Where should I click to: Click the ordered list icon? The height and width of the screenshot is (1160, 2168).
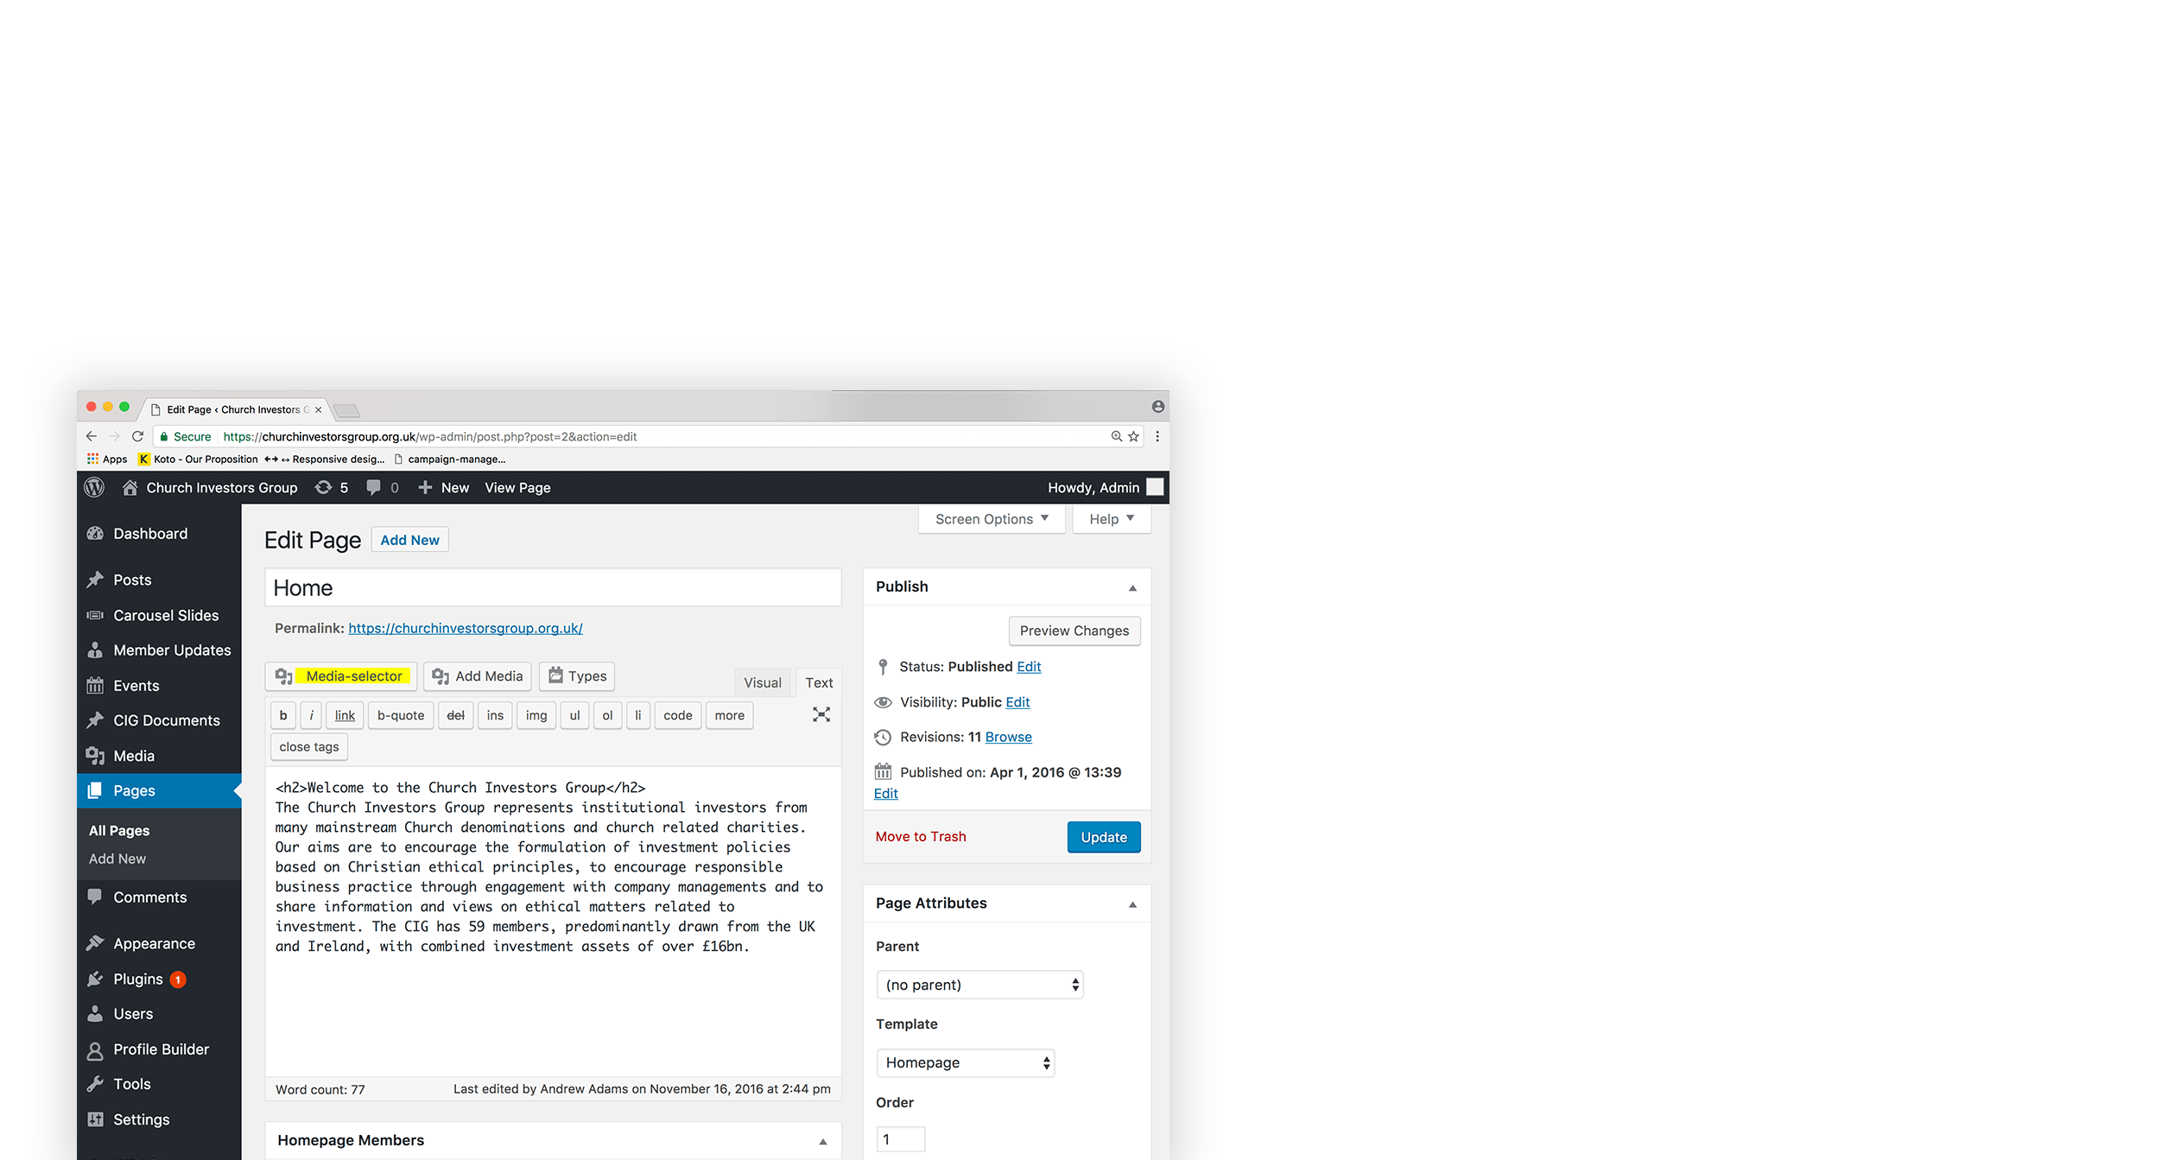coord(604,715)
